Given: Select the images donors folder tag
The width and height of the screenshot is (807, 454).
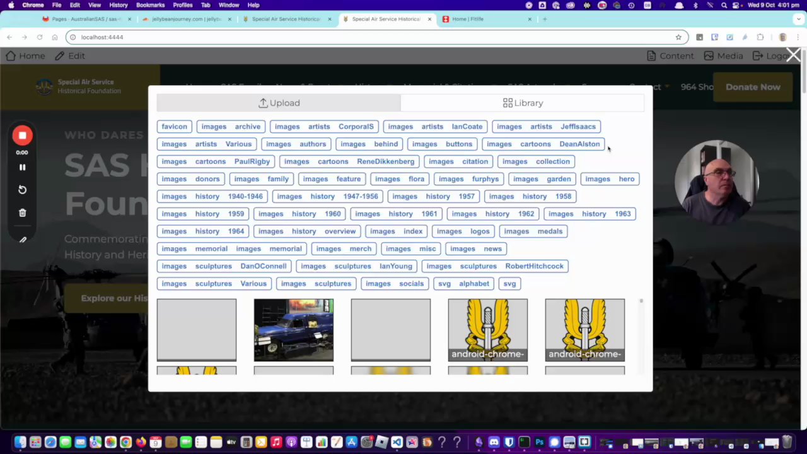Looking at the screenshot, I should 190,179.
